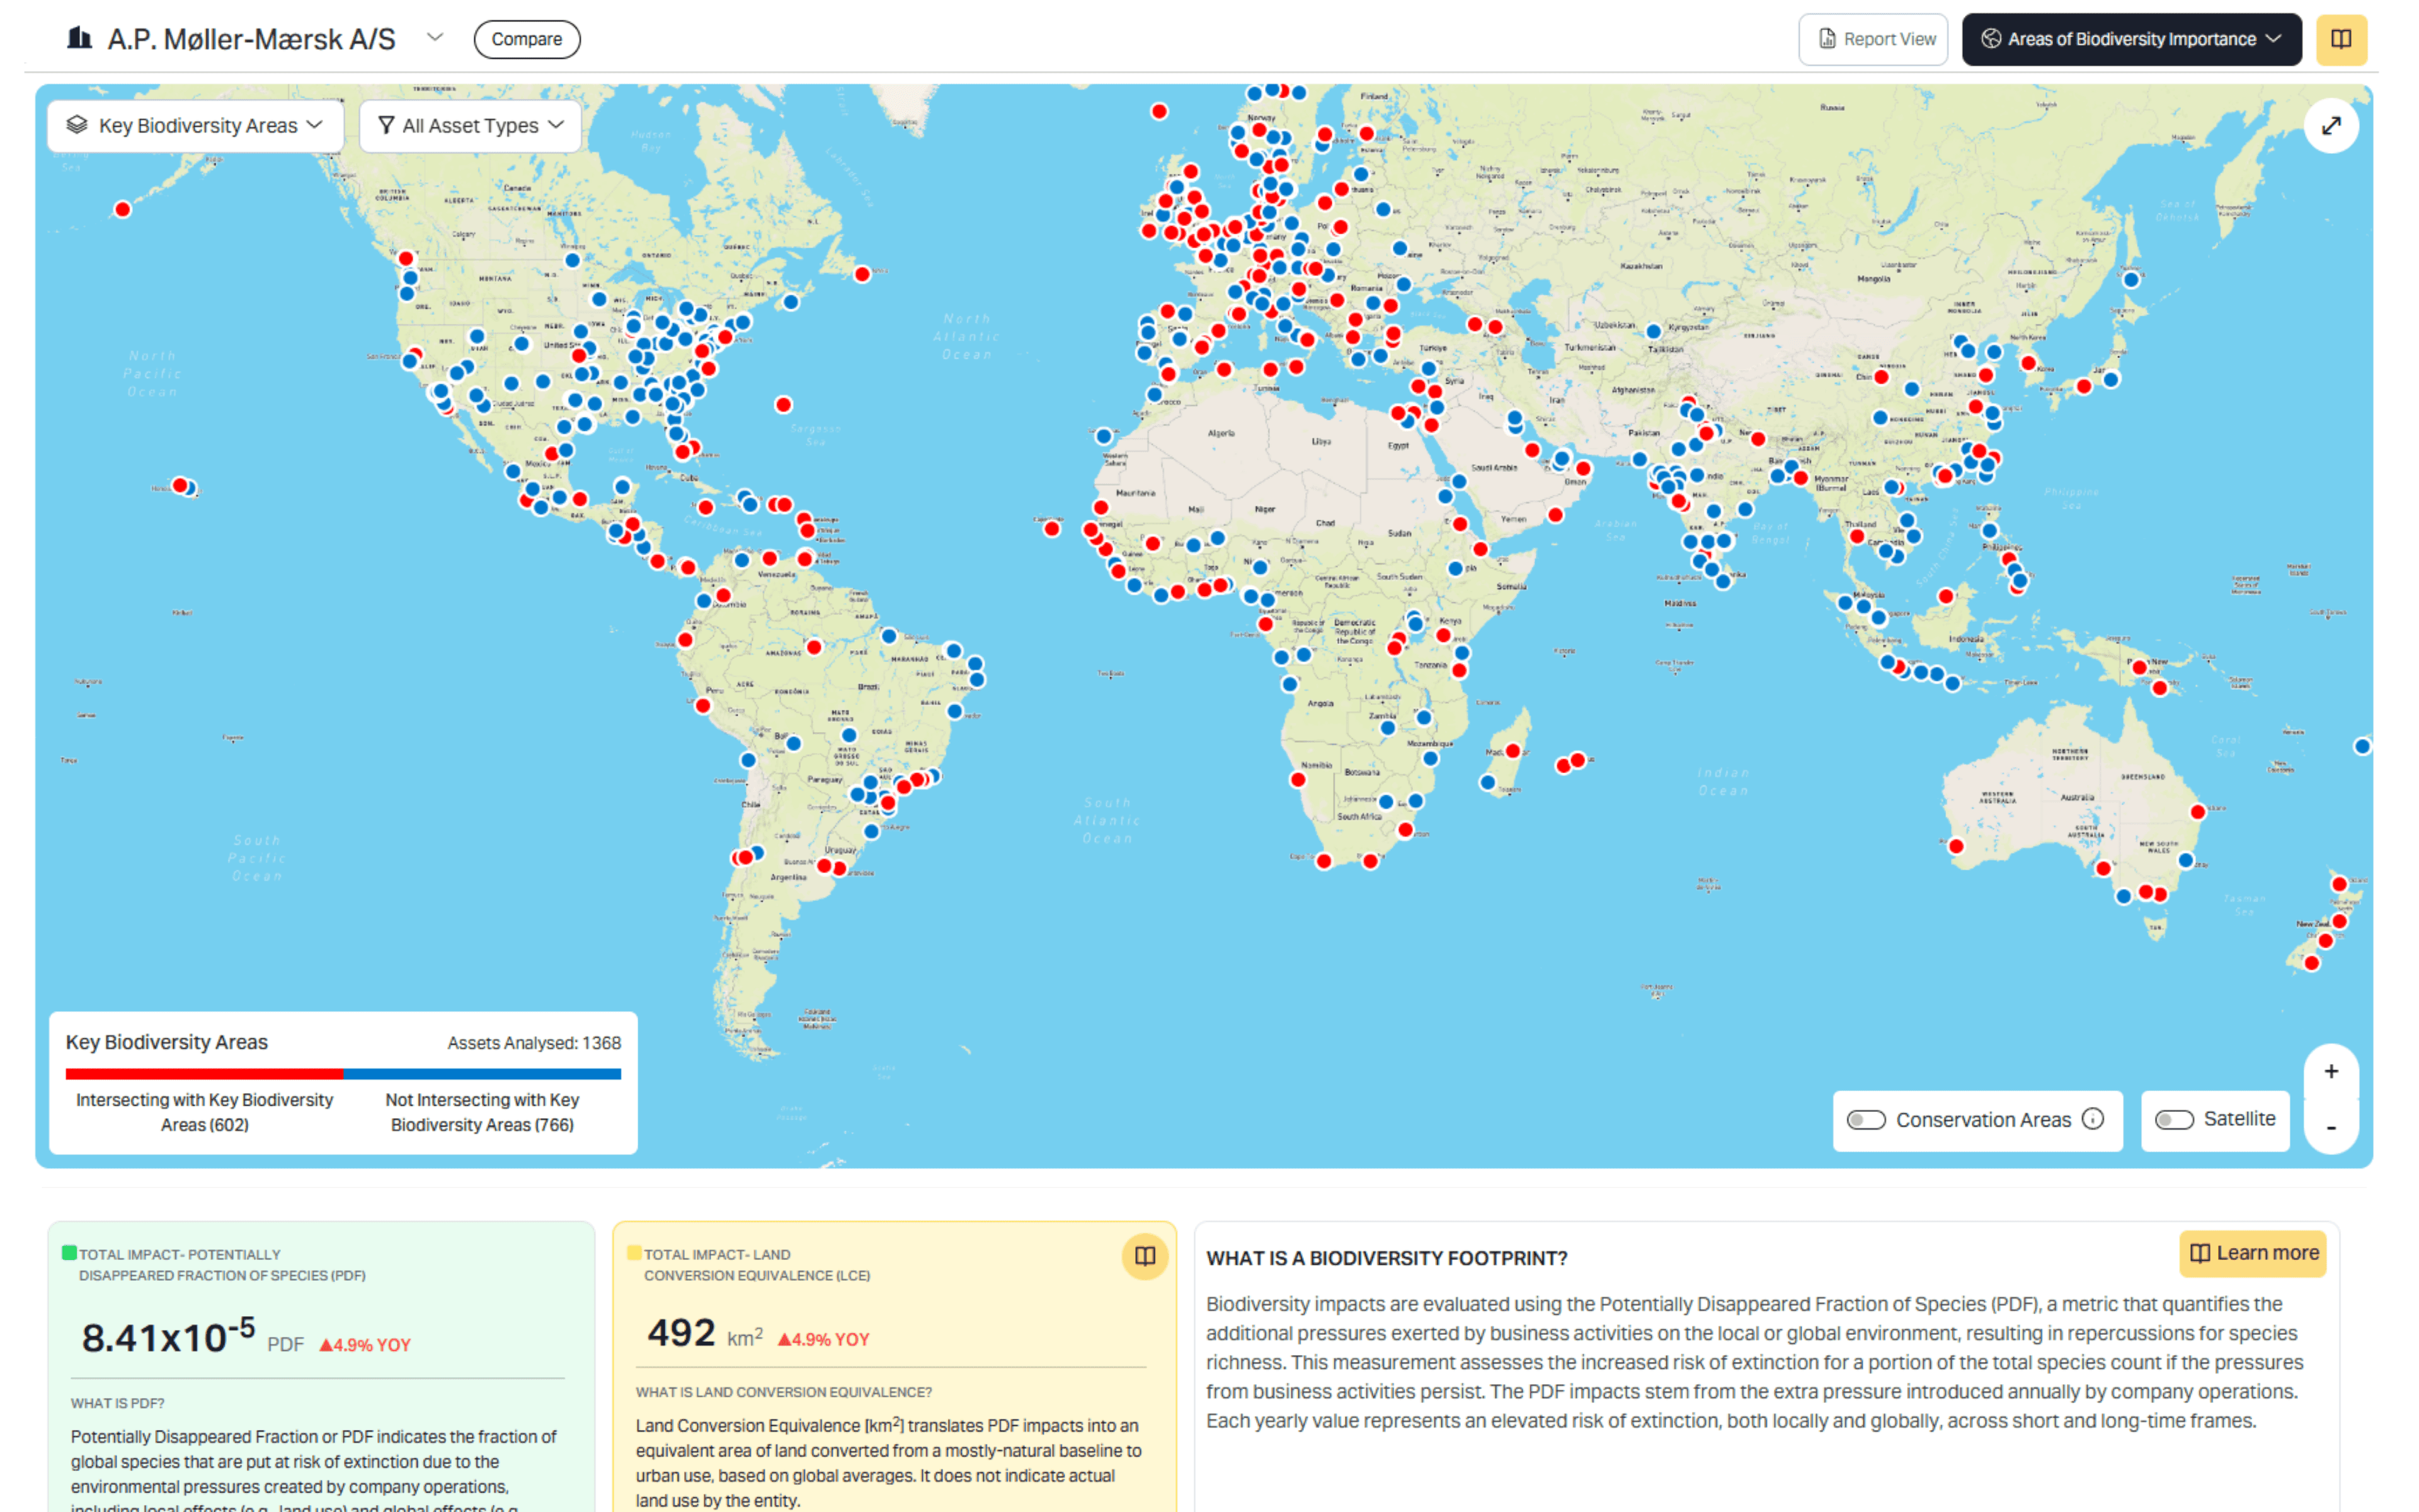Click the book icon in the LCE card
2419x1512 pixels.
coord(1145,1256)
